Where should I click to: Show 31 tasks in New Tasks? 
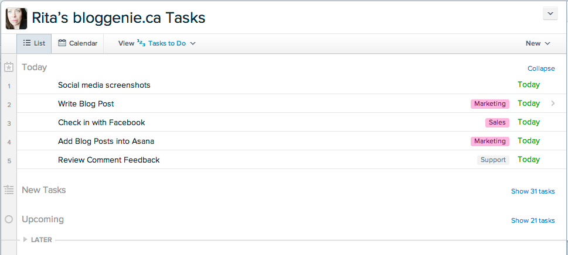click(532, 191)
